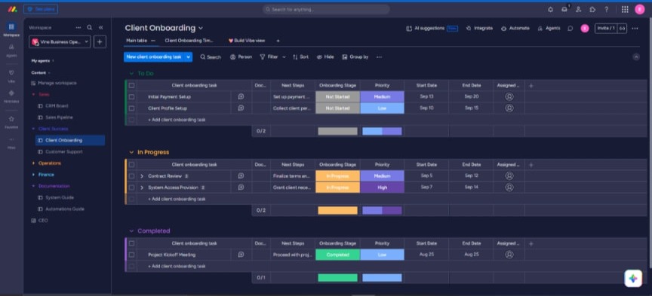Screen dimensions: 652x296
Task: Check the Project Kickoff Meeting row checkbox
Action: click(x=131, y=255)
